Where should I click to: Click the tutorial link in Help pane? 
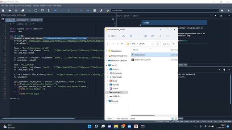tap(185, 41)
